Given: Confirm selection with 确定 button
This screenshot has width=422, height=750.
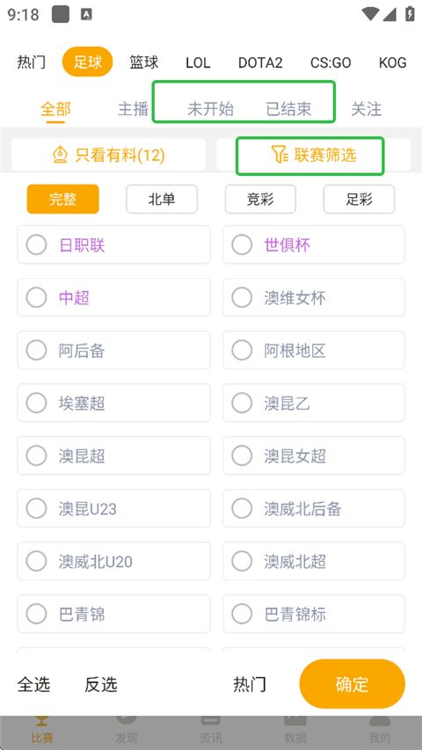Looking at the screenshot, I should [x=353, y=684].
